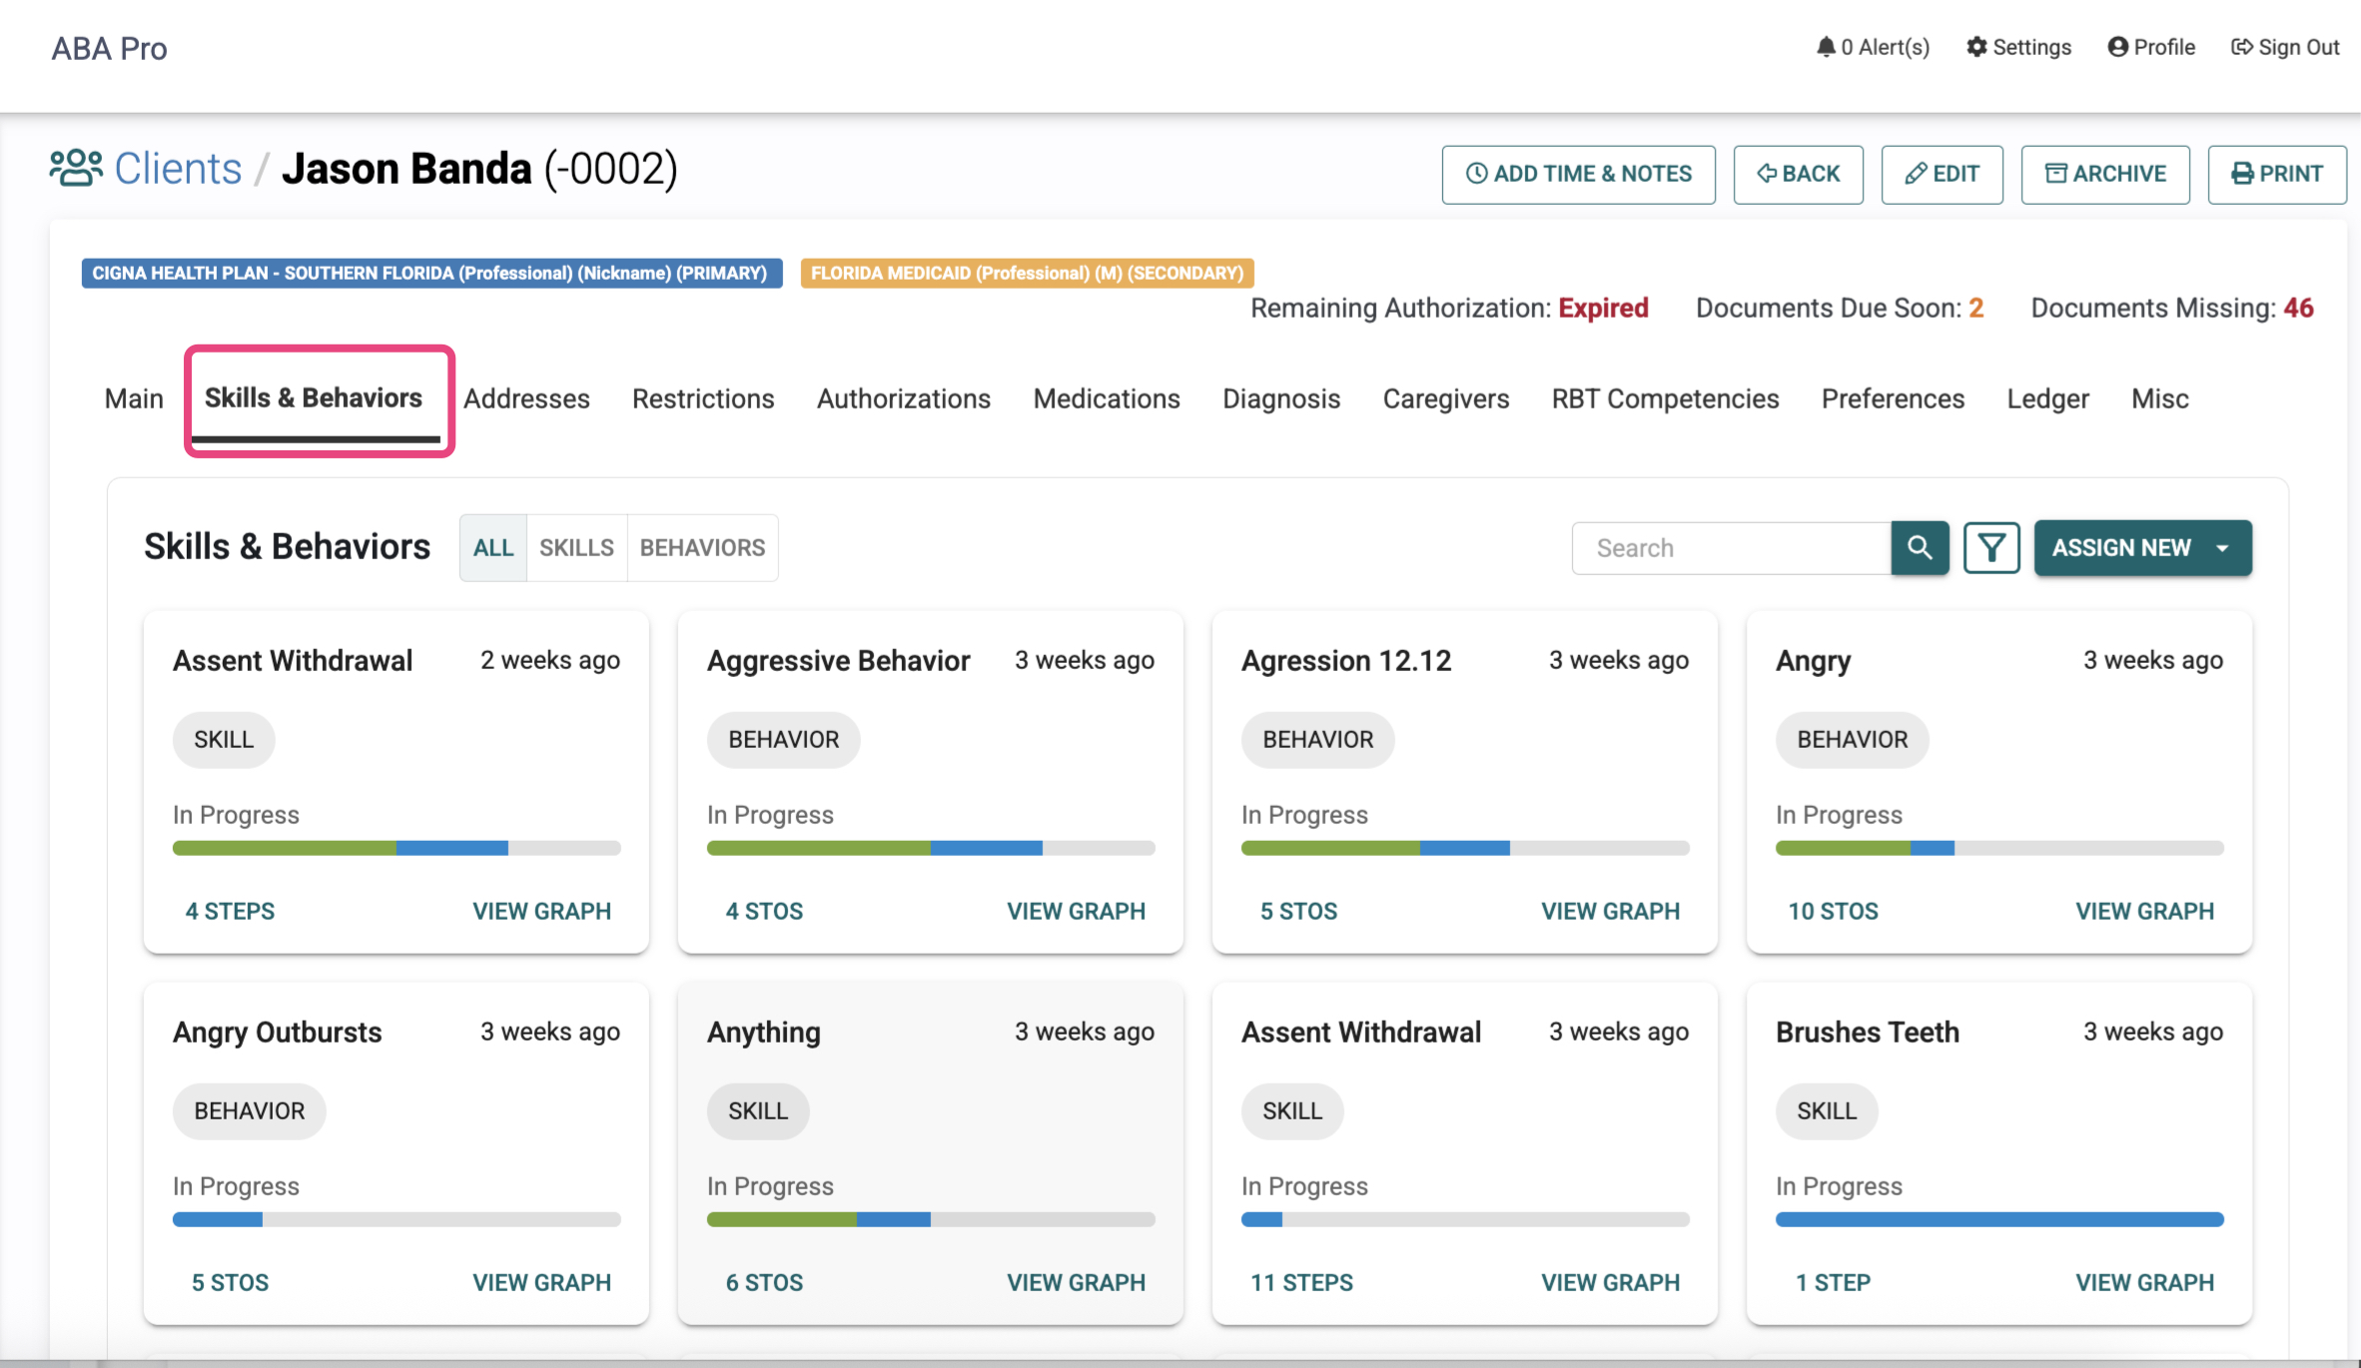Select the ALL filter toggle
This screenshot has width=2361, height=1368.
(x=493, y=547)
